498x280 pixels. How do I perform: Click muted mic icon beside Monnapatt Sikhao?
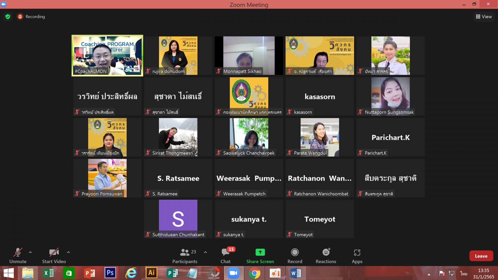click(219, 71)
